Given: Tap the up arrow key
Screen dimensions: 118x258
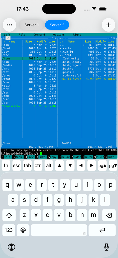Looking at the screenshot, I should click(59, 165).
